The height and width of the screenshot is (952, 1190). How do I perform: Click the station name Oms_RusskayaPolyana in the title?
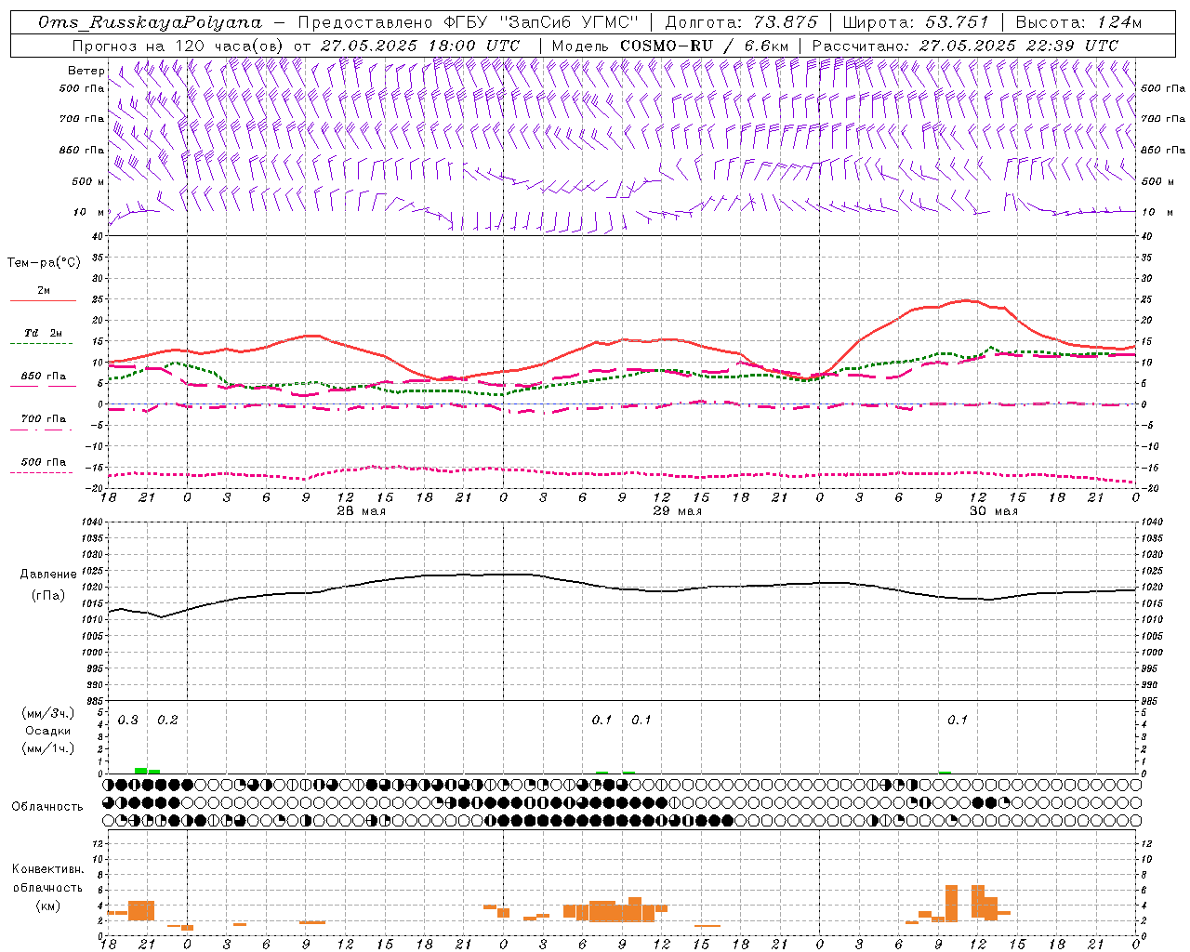(x=151, y=22)
